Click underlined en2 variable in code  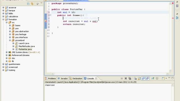point(94,21)
